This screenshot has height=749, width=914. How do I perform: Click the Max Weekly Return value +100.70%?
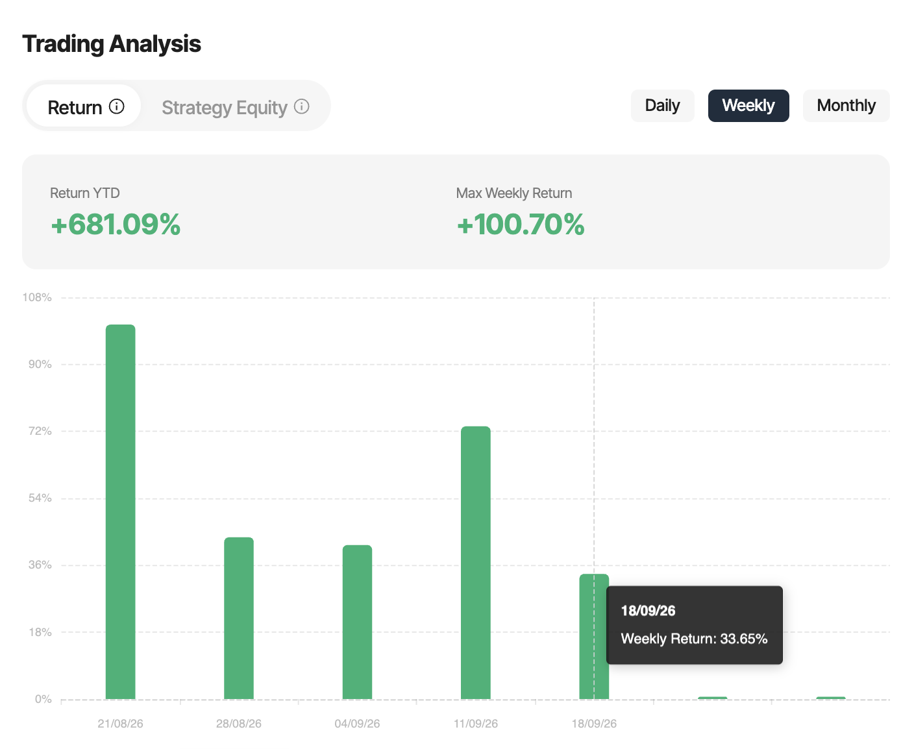521,225
